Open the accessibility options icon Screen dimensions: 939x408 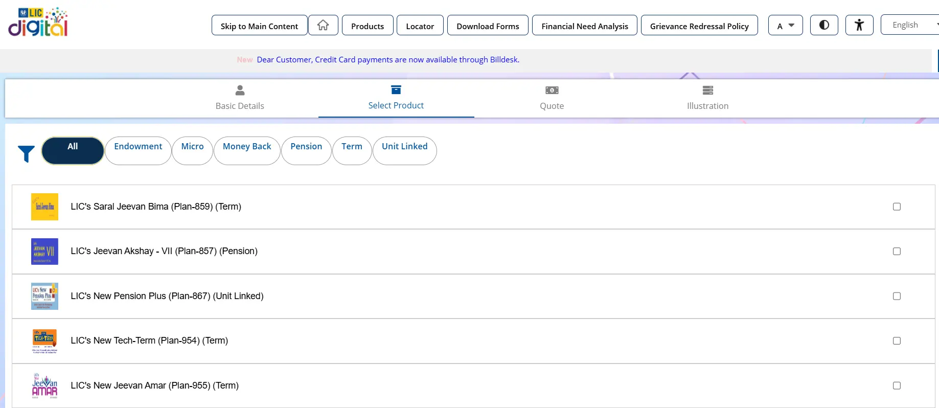click(x=859, y=25)
